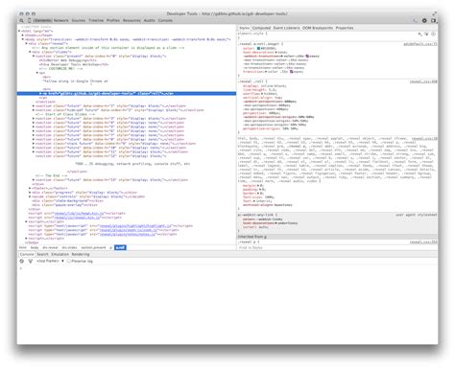This screenshot has width=455, height=368.
Task: Select the section.present breadcrumb item
Action: tap(93, 247)
